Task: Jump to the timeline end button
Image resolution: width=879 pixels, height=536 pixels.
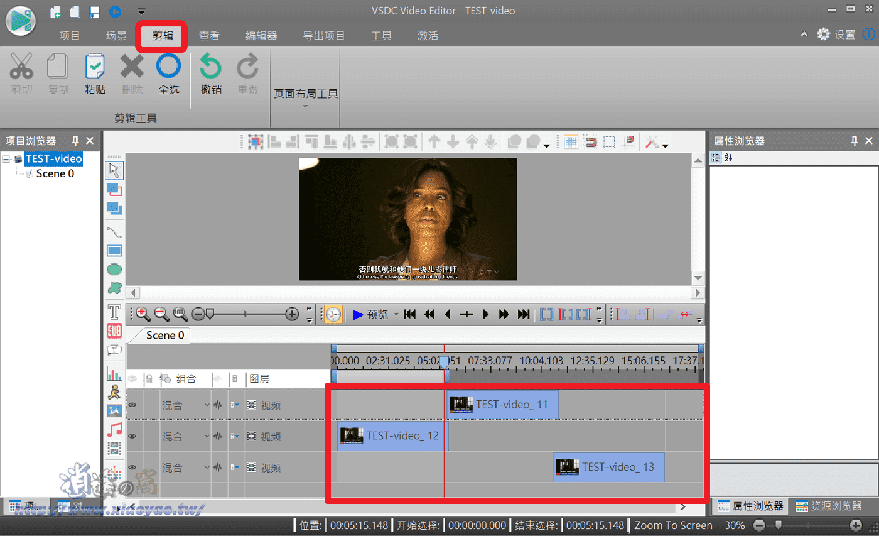Action: (x=523, y=314)
